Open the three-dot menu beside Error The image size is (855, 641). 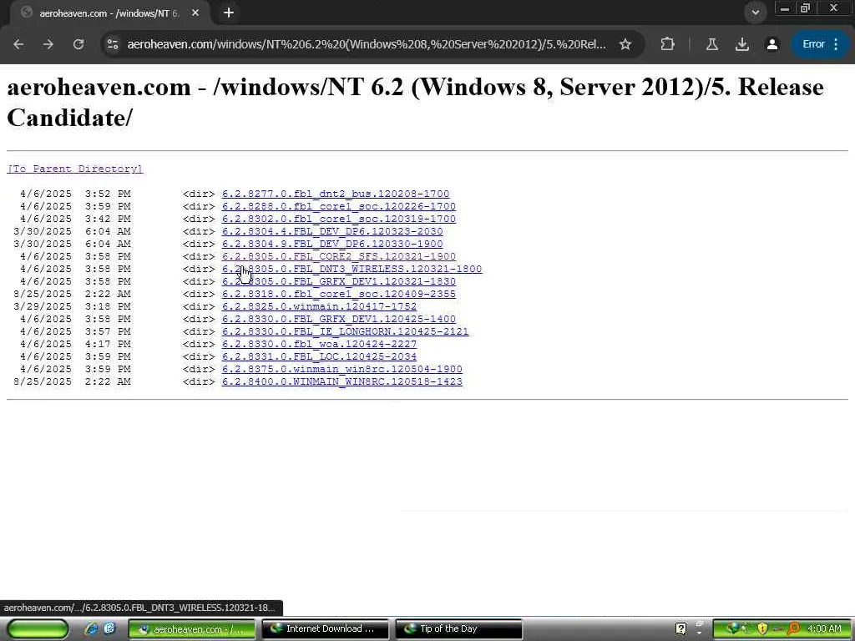coord(836,44)
